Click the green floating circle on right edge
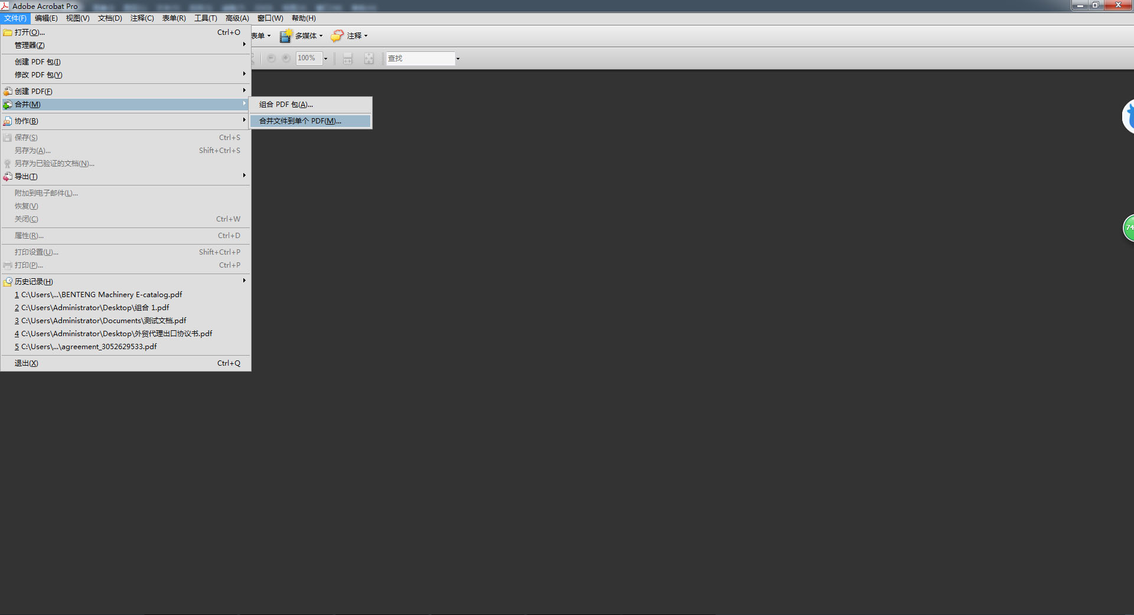 click(1128, 228)
